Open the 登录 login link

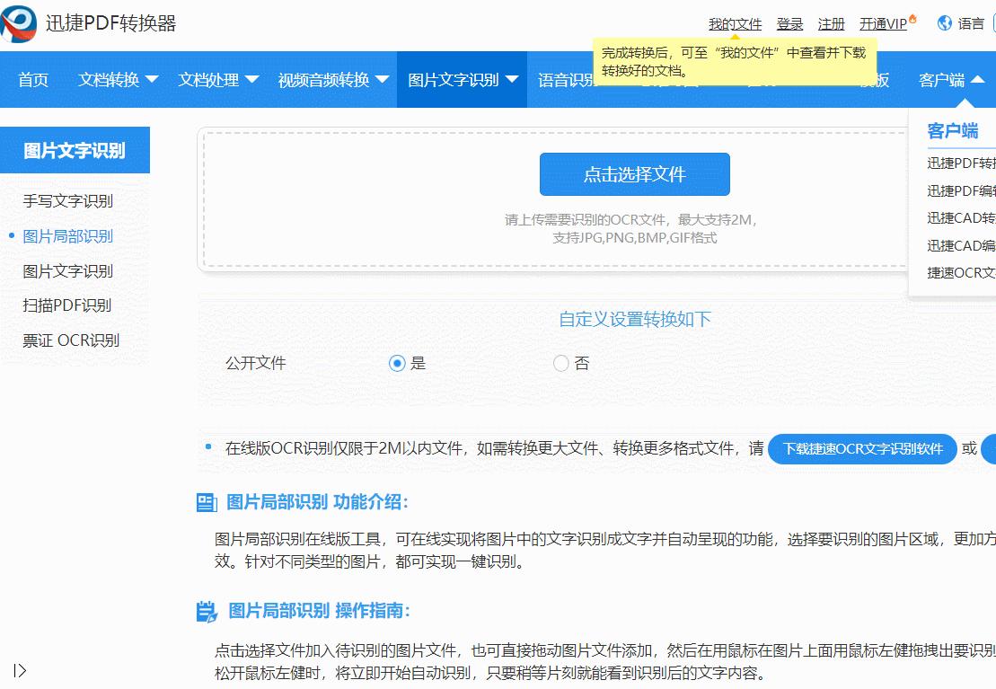789,23
